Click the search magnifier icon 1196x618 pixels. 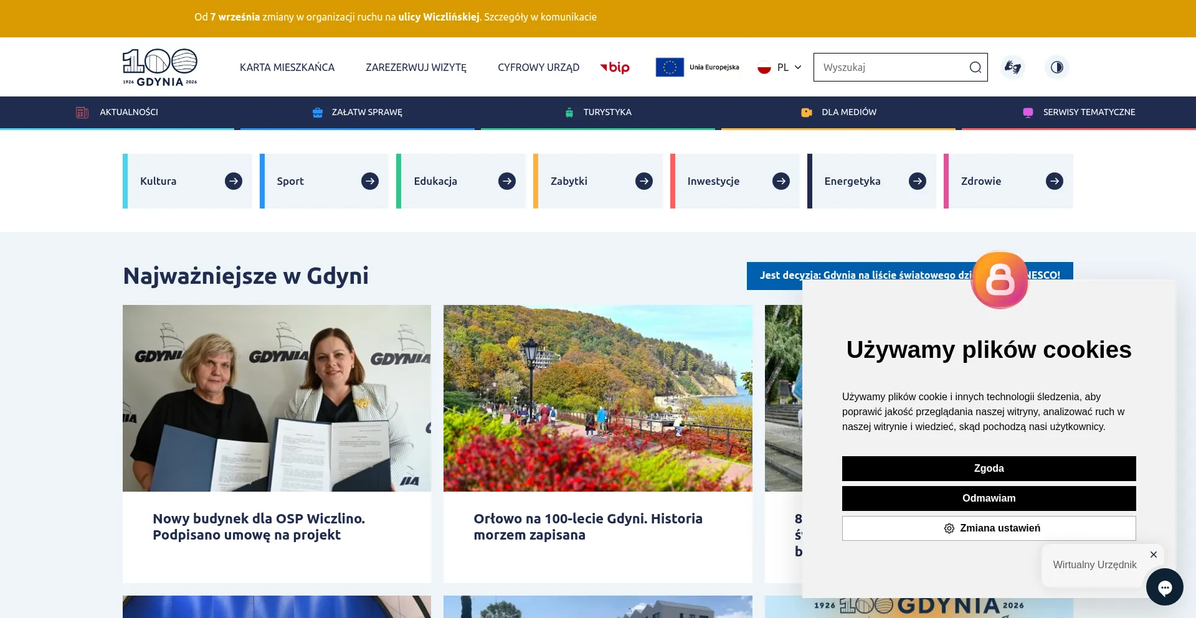[x=975, y=67]
